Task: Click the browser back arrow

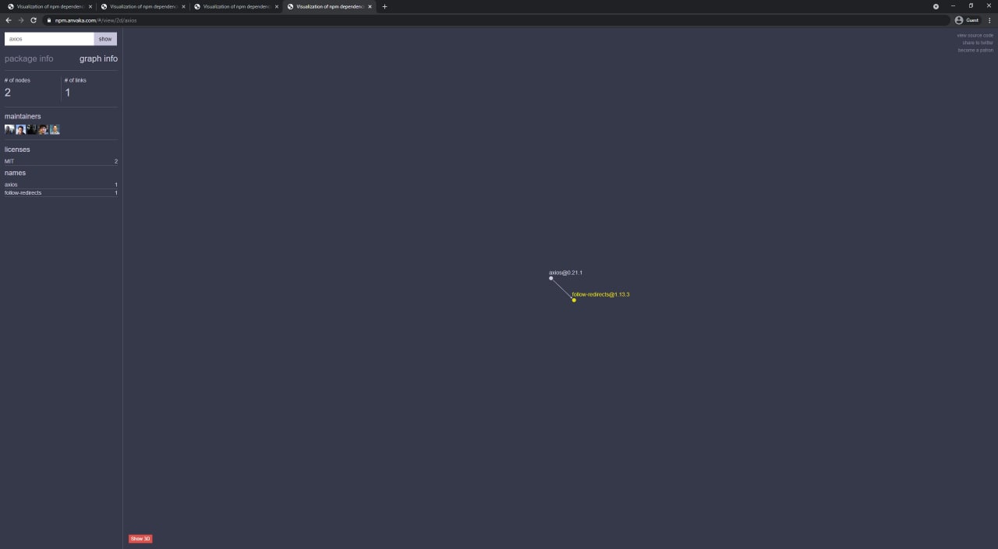Action: click(x=8, y=20)
